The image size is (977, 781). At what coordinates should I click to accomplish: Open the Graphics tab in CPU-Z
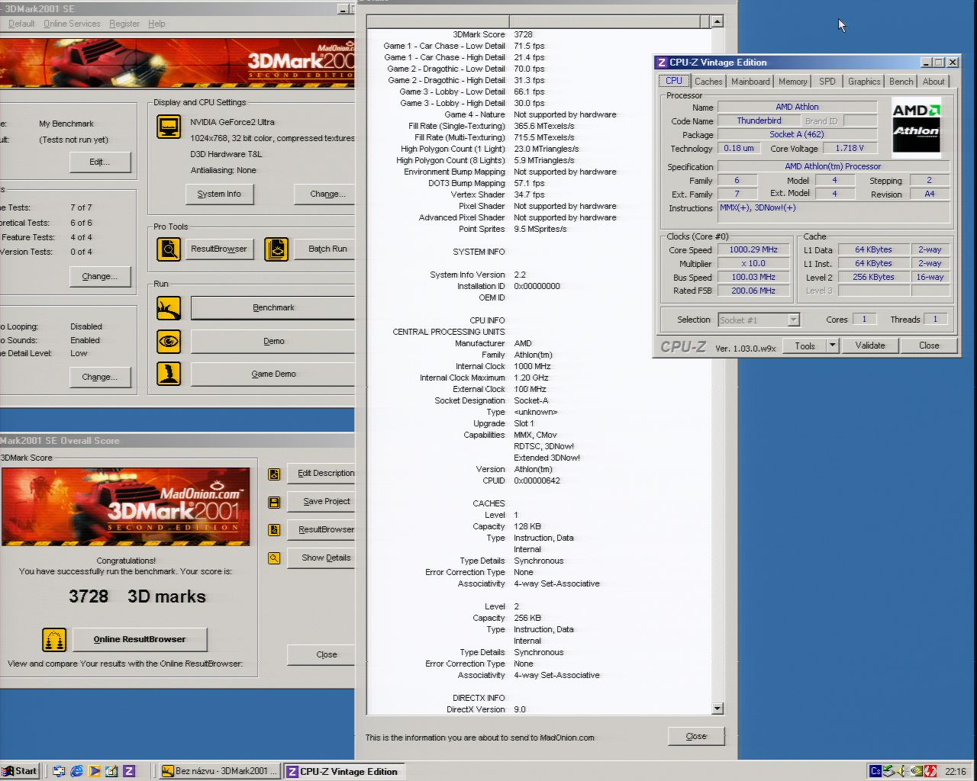[x=864, y=82]
